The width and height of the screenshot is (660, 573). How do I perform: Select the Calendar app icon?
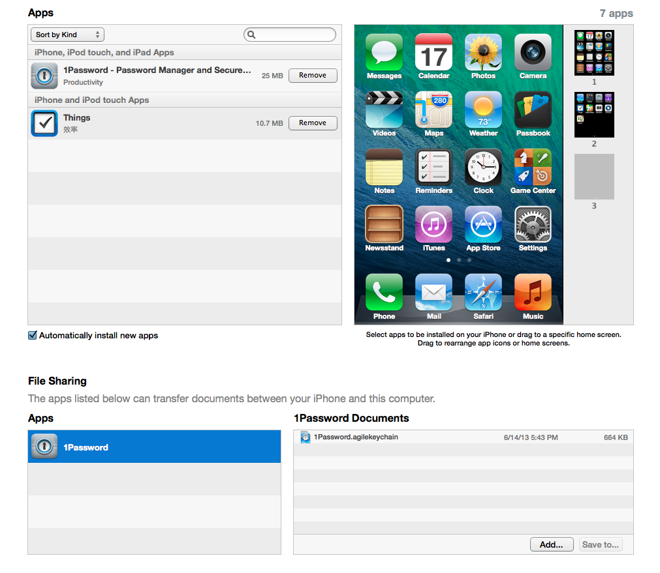[x=433, y=52]
